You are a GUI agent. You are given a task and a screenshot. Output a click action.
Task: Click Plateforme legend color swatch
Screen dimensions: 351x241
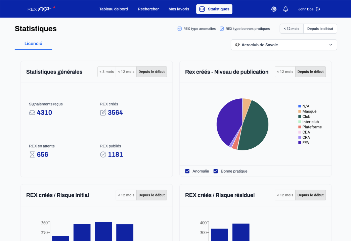click(300, 127)
